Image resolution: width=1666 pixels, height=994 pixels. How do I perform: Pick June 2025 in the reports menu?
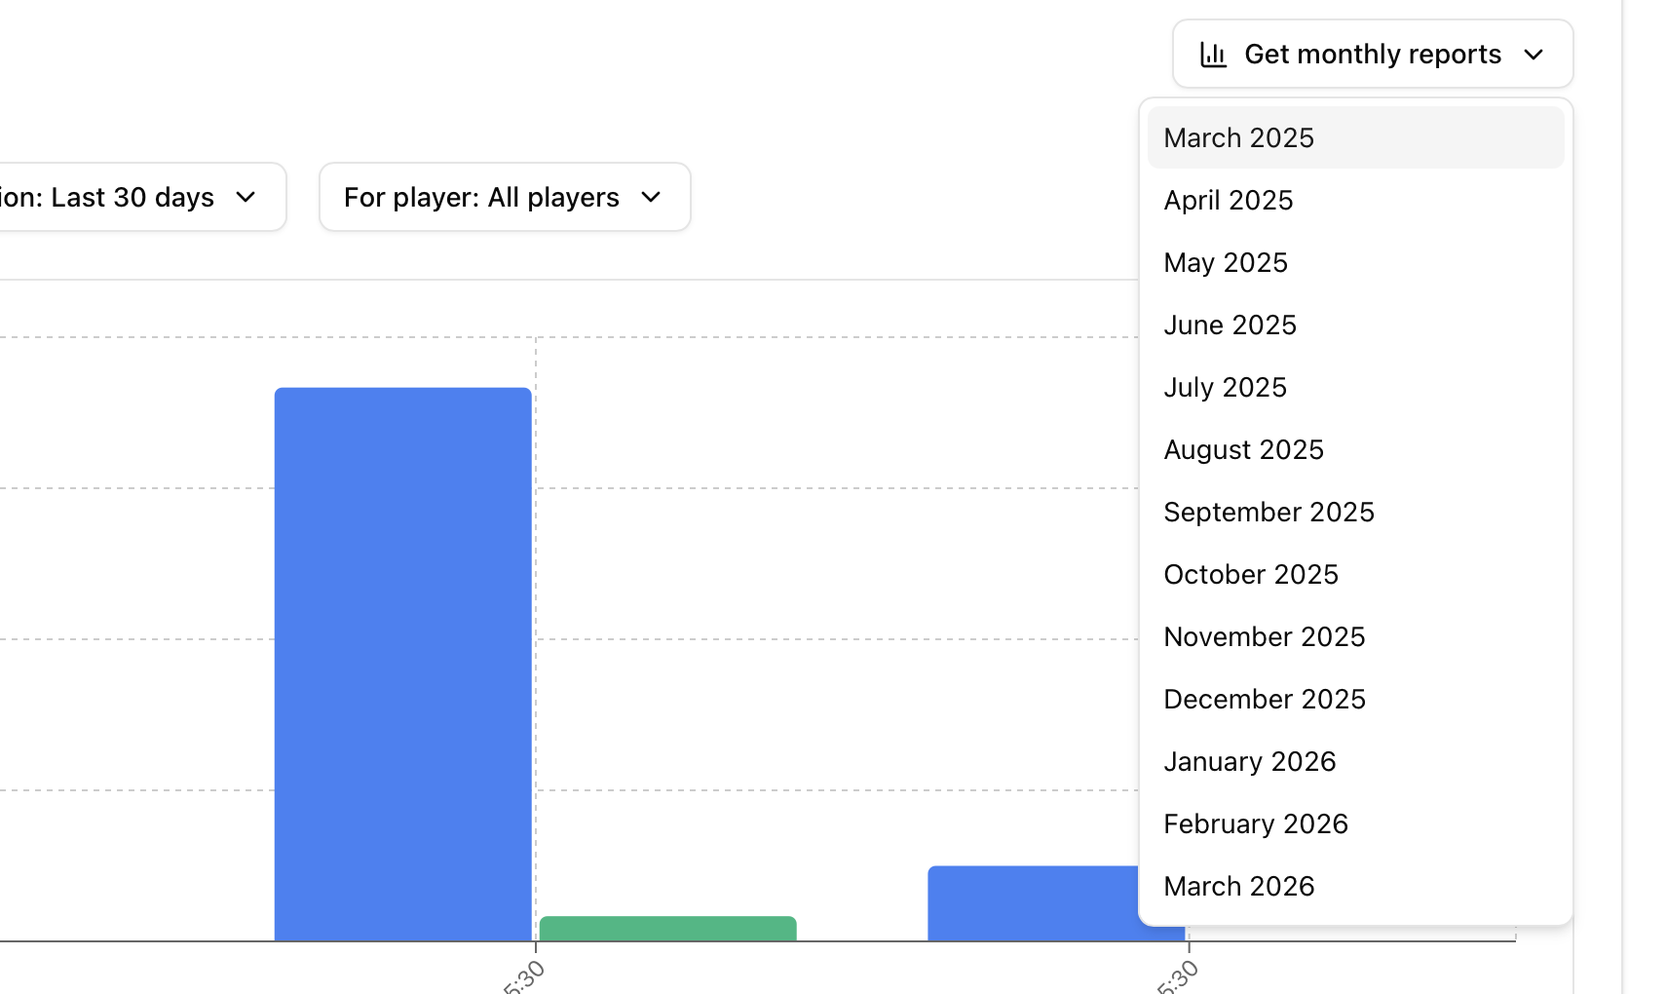1231,325
